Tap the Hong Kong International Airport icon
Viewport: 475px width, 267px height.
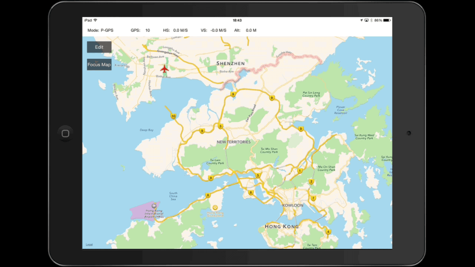(154, 205)
